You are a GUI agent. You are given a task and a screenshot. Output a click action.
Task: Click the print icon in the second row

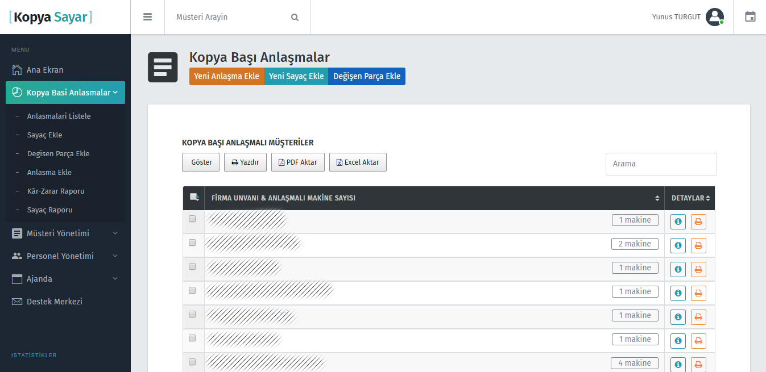698,245
